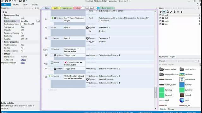Click the redo icon in title bar
Screen dimensions: 202x113
pos(15,1)
